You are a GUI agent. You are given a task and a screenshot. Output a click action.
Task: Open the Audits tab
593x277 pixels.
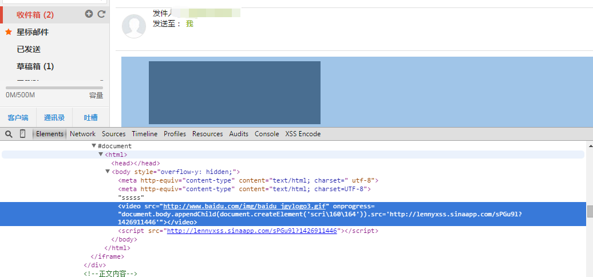click(239, 134)
